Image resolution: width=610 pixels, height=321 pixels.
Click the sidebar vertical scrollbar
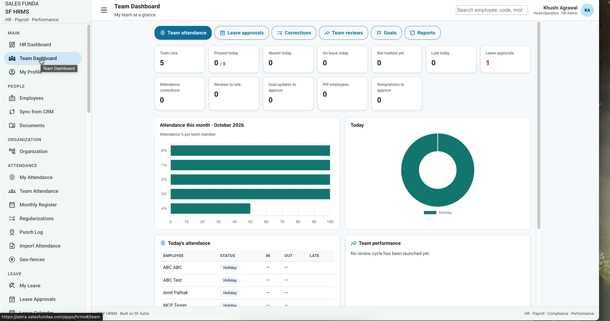click(88, 69)
